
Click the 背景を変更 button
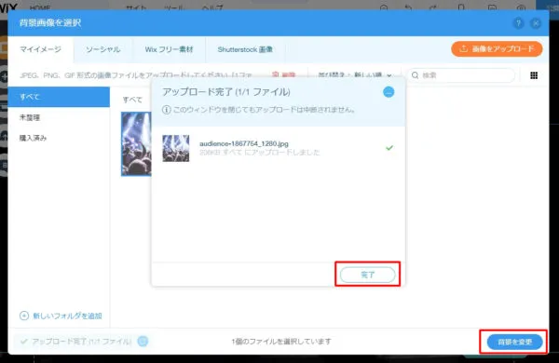coord(515,342)
